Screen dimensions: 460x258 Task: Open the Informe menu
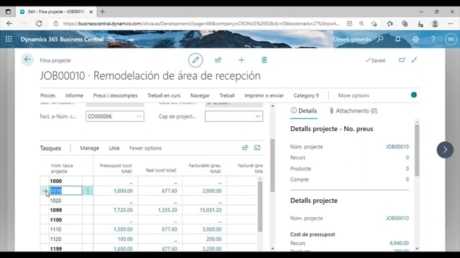tap(74, 95)
